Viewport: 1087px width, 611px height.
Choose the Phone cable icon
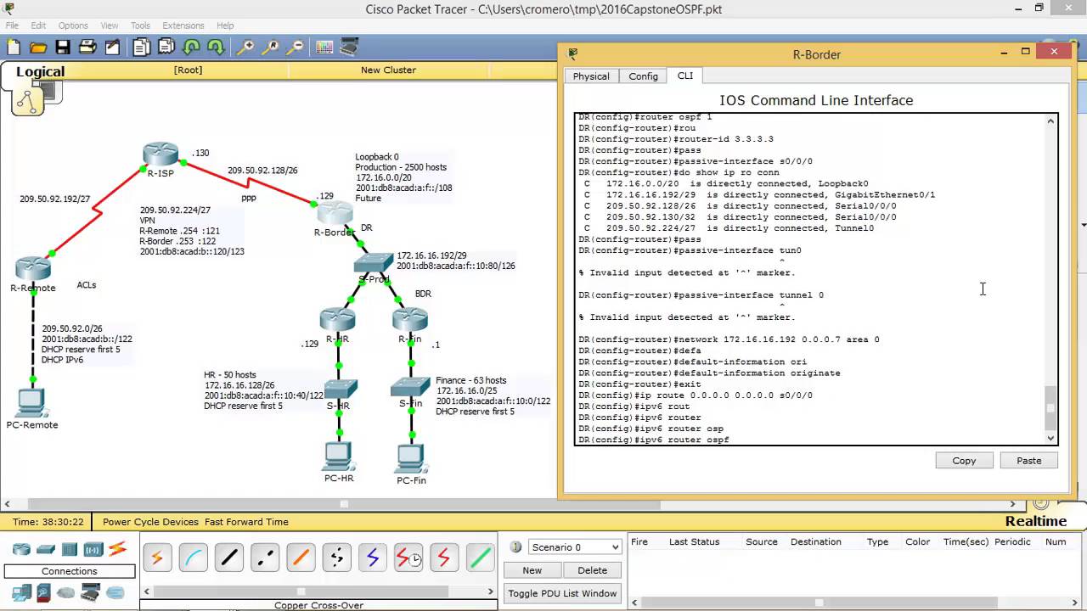336,558
